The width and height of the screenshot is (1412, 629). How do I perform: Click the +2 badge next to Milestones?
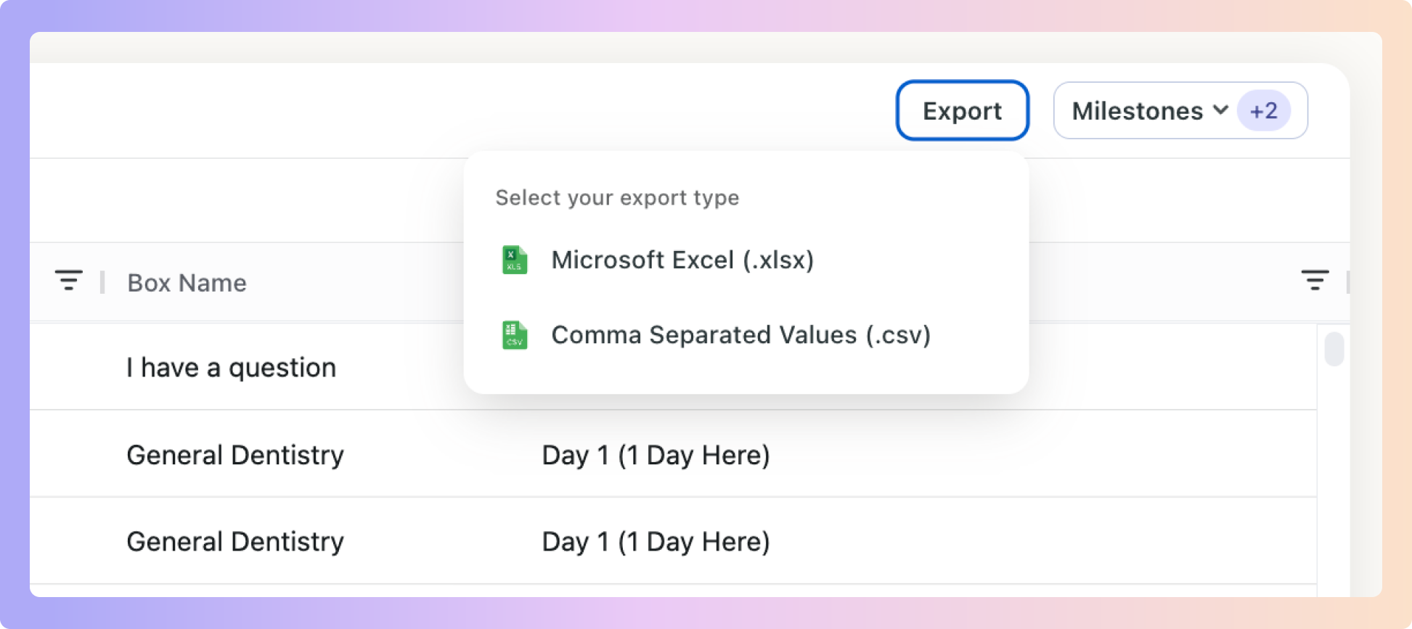1264,110
